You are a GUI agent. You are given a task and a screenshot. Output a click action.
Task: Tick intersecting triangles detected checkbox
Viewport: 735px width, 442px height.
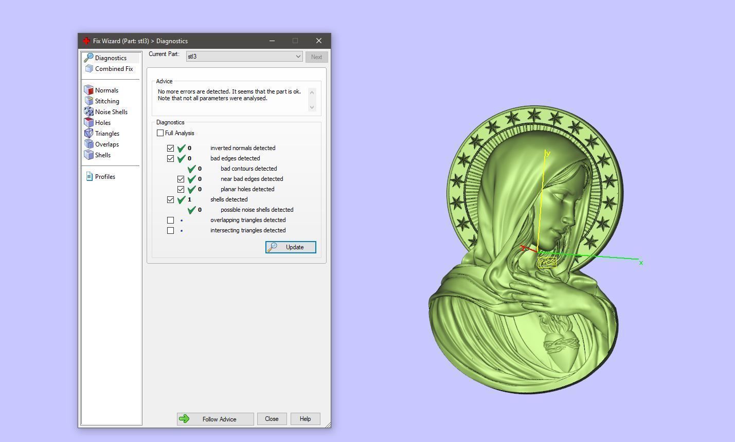point(170,230)
